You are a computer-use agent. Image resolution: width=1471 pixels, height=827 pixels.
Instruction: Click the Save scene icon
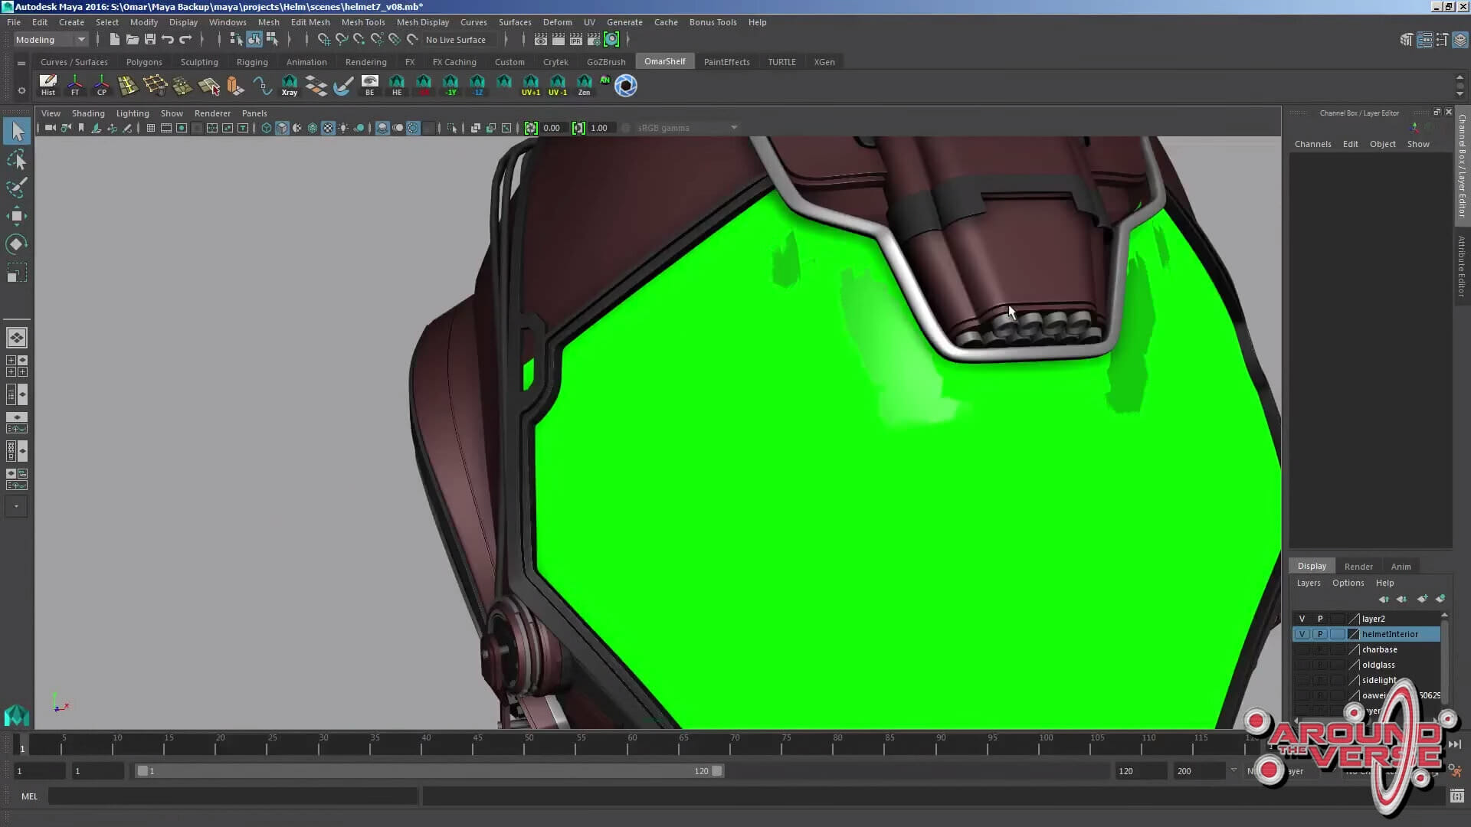point(150,40)
